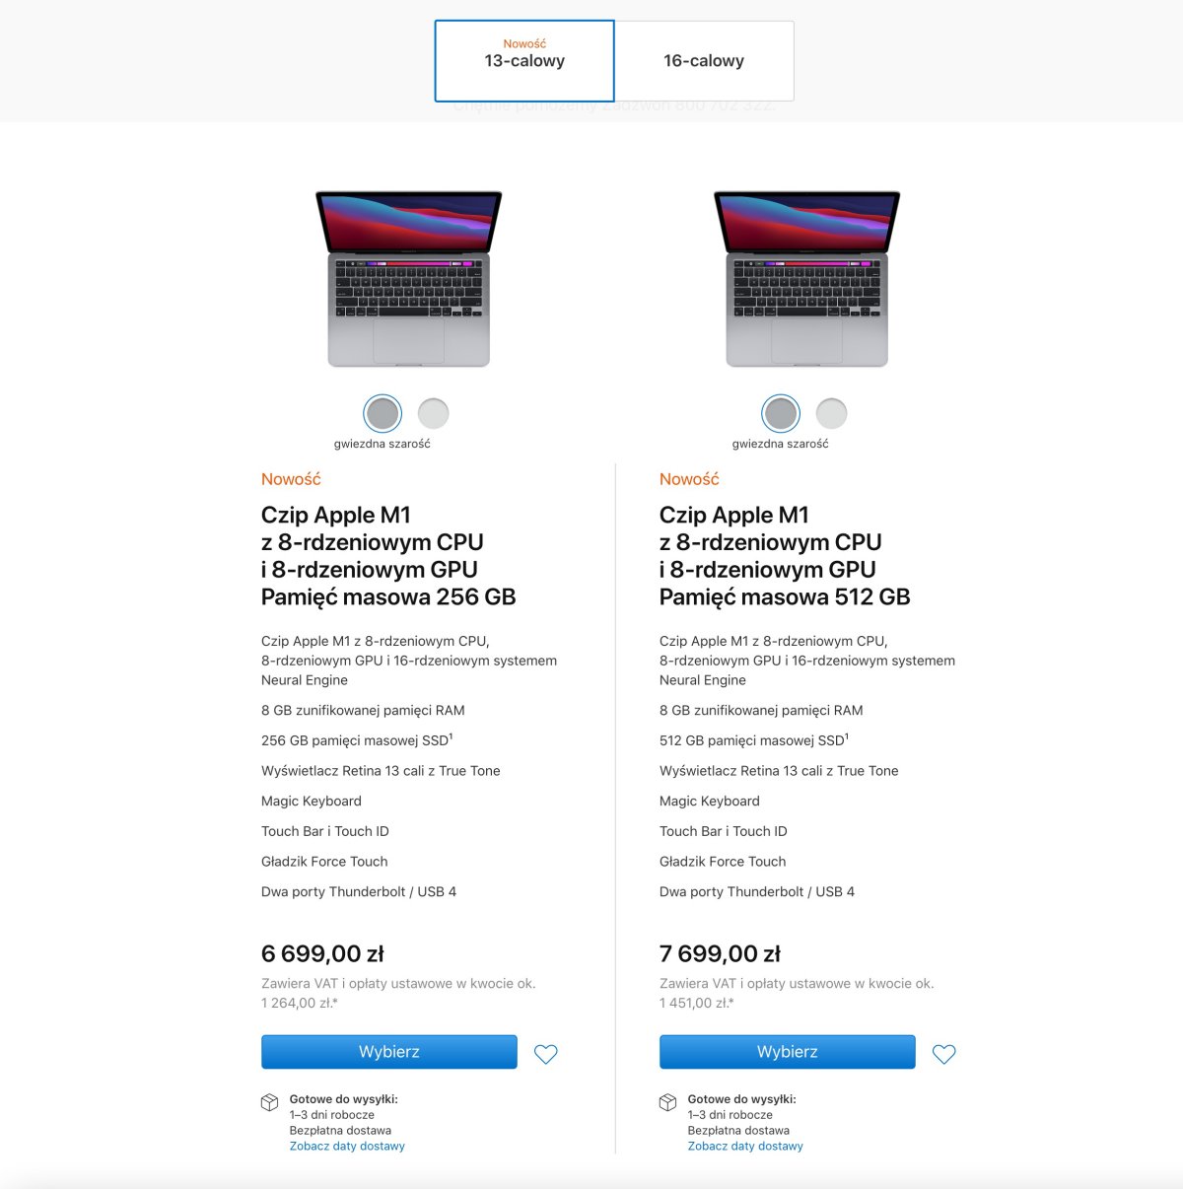
Task: Click SSD footnote 1 on 512 GB model
Action: [847, 735]
